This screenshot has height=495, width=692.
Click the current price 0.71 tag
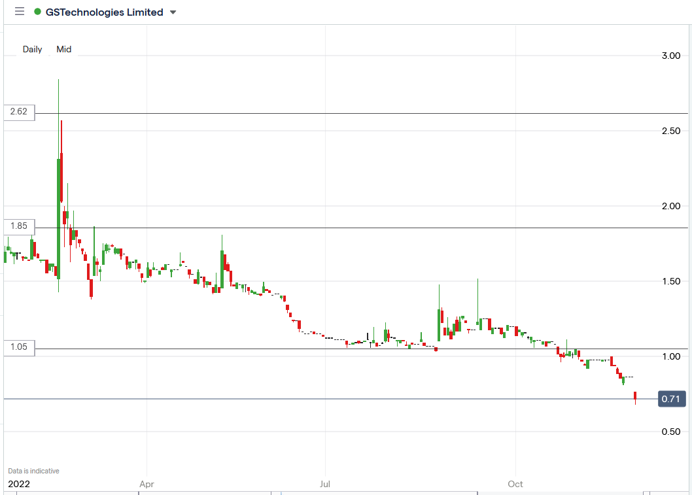672,399
